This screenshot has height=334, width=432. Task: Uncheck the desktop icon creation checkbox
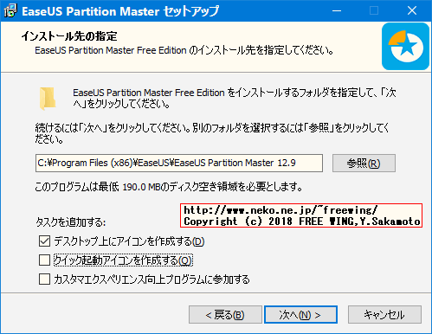[x=44, y=241]
